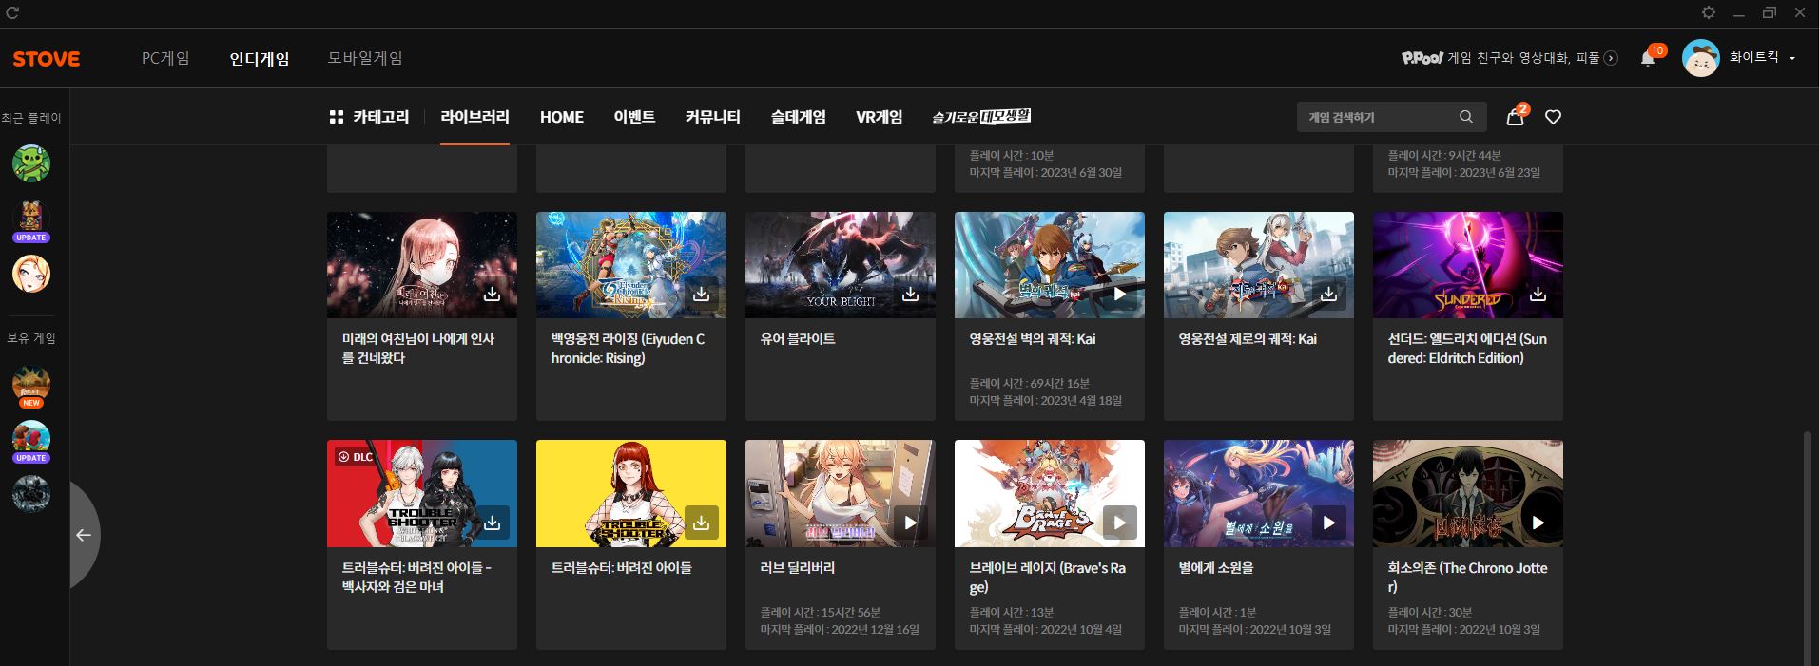Open the 슬데게임 tab
The image size is (1819, 666).
(x=798, y=117)
